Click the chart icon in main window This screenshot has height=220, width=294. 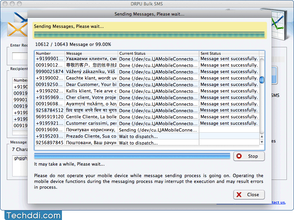279,24
